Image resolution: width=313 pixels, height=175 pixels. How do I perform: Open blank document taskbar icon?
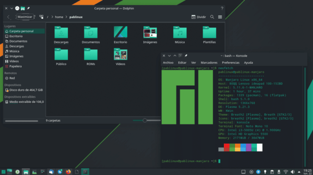pyautogui.click(x=77, y=172)
